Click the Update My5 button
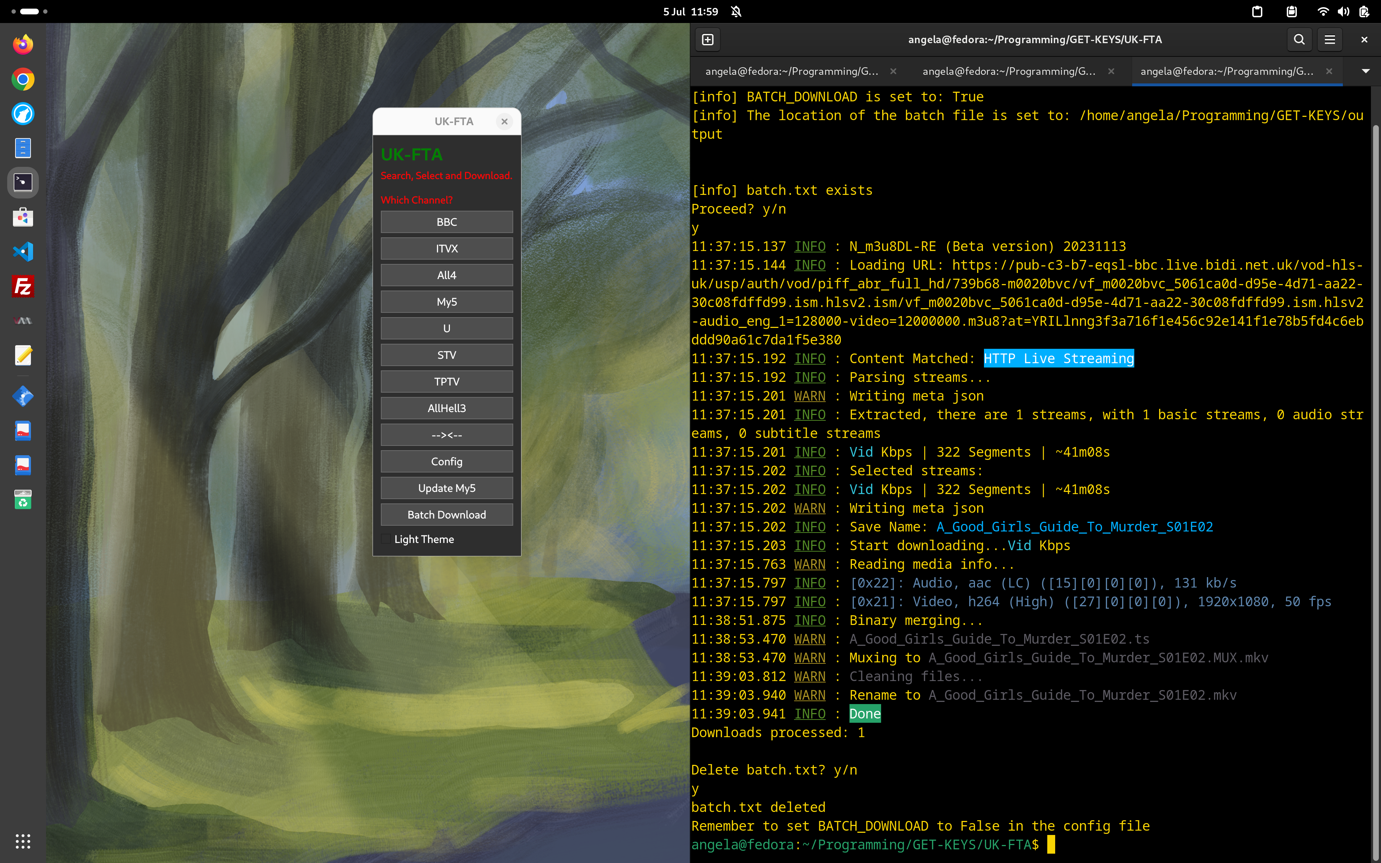The width and height of the screenshot is (1381, 863). pos(446,488)
